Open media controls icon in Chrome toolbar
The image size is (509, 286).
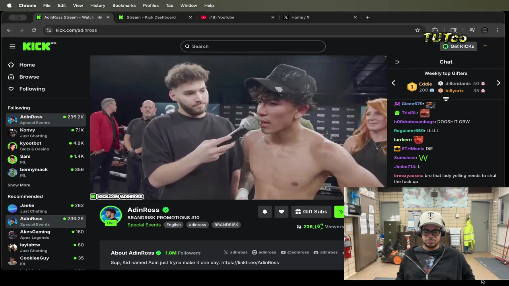pos(472,30)
